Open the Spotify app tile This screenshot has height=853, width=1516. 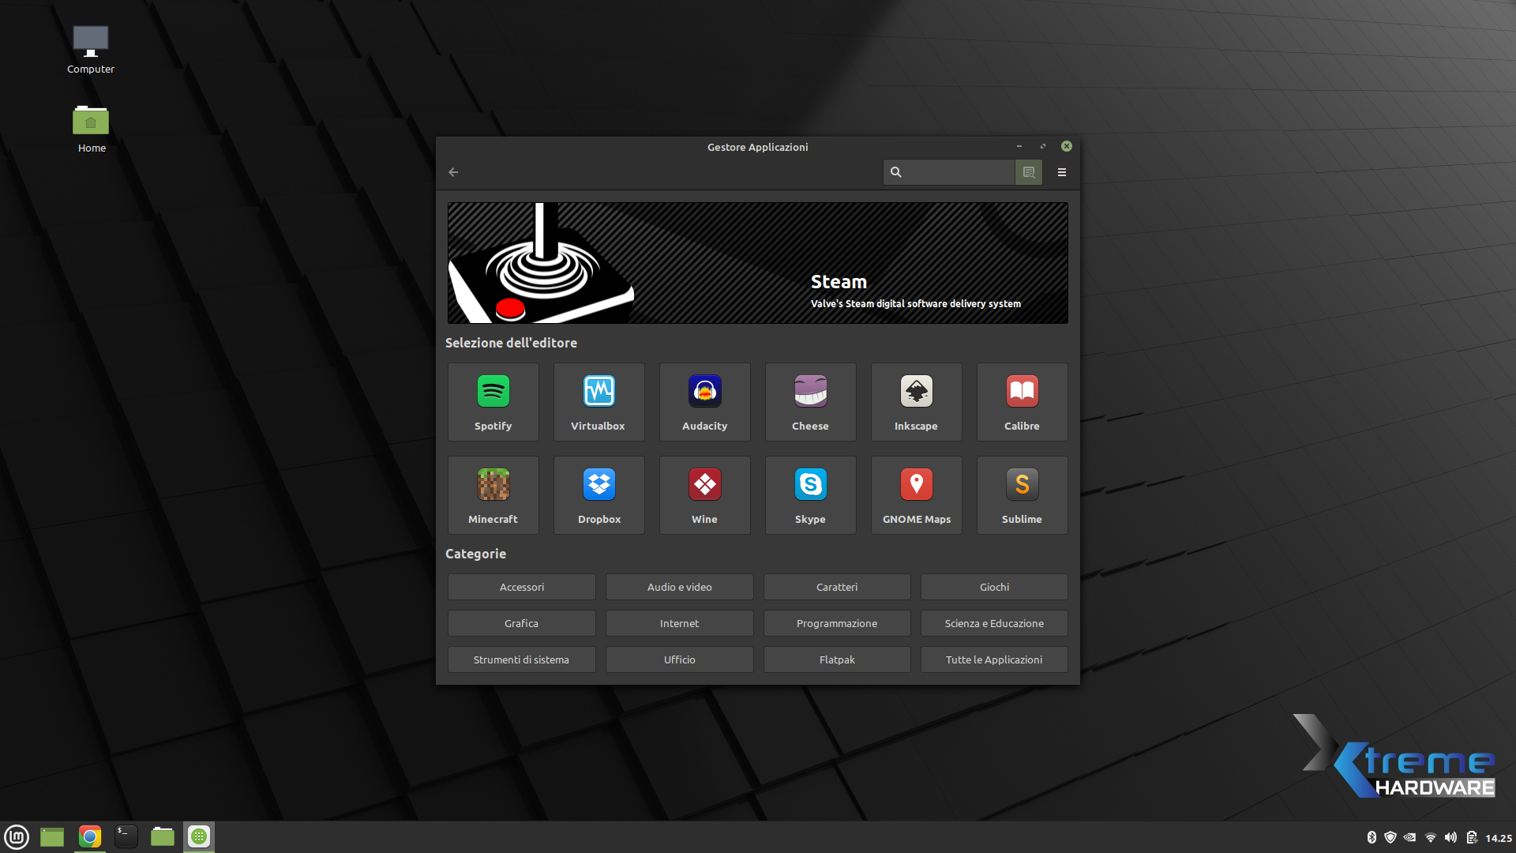pos(493,402)
